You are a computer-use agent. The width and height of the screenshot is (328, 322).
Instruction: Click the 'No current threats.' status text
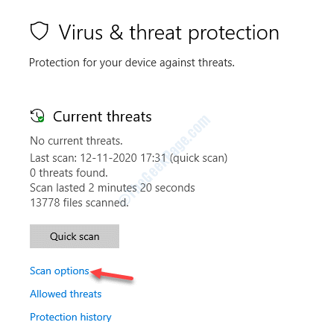tap(76, 141)
